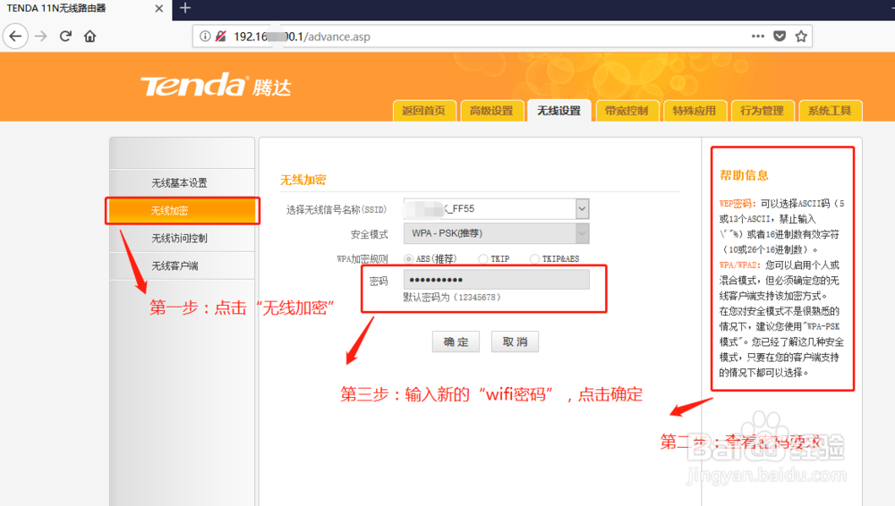Open browser home page icon
Viewport: 895px width, 506px height.
pos(90,37)
